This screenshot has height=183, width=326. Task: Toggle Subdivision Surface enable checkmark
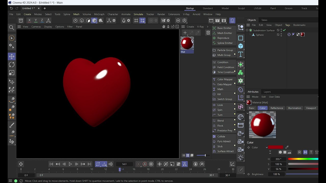(x=284, y=30)
